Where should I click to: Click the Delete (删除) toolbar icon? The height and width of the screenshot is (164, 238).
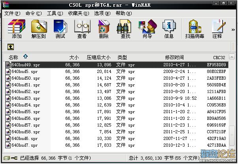[104, 29]
